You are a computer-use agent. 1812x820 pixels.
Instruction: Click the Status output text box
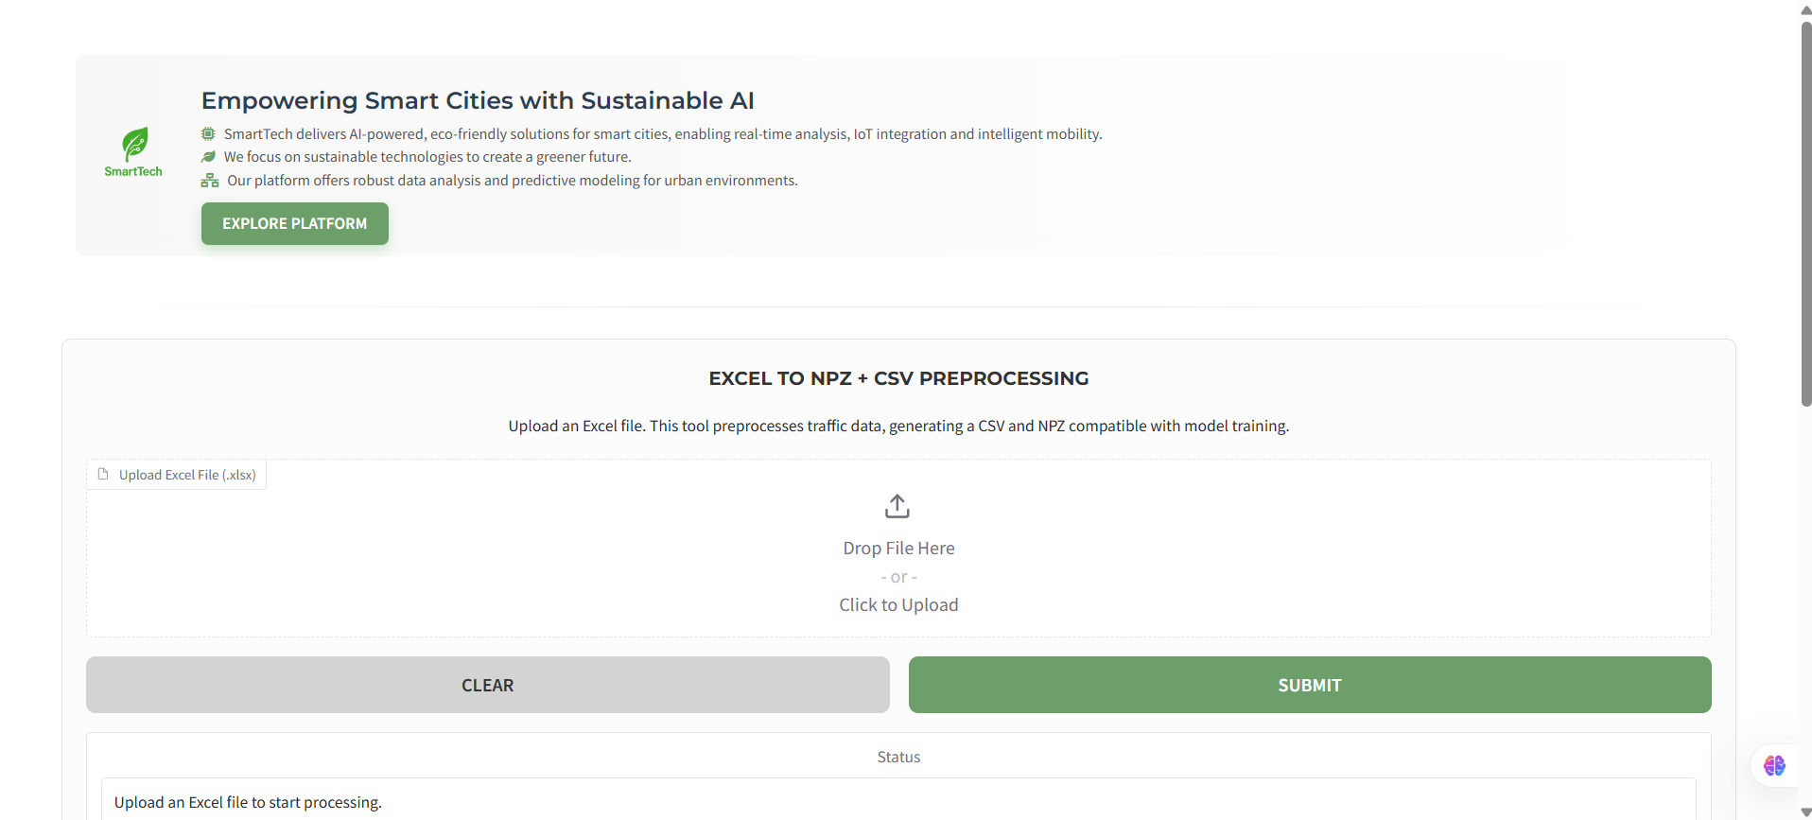(x=898, y=799)
